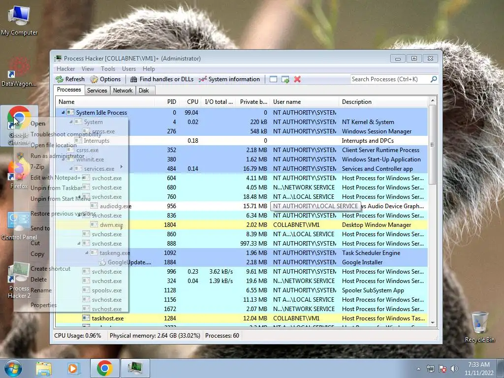This screenshot has height=378, width=504.
Task: Sort by the User name column header
Action: pyautogui.click(x=304, y=102)
